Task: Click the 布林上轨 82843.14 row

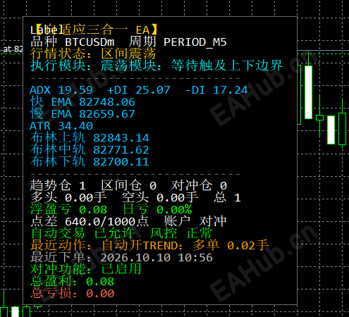Action: 90,138
